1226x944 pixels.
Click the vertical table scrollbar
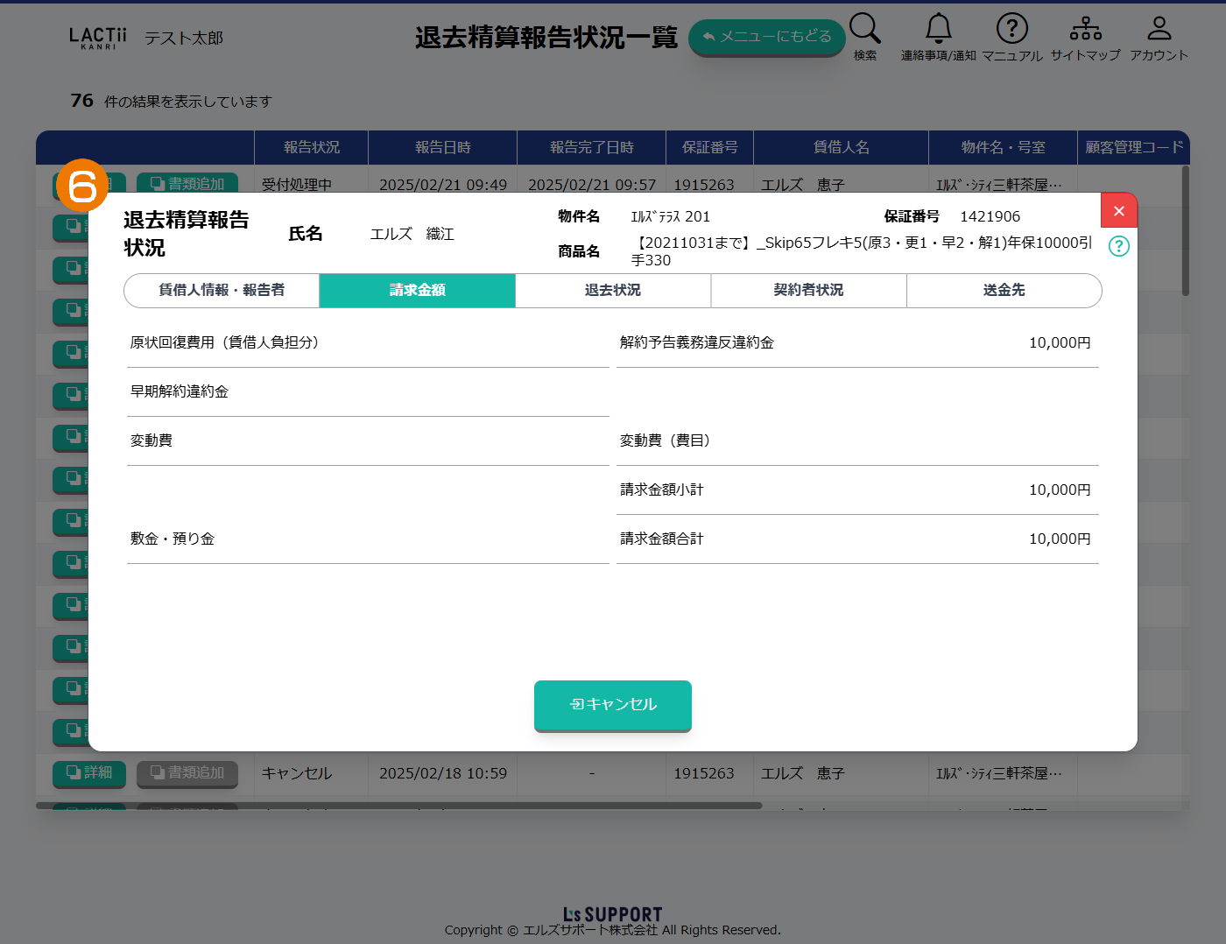coord(1185,232)
